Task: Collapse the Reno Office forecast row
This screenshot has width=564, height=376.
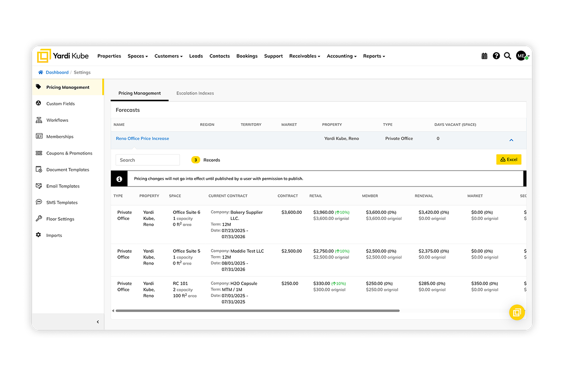Action: point(511,140)
